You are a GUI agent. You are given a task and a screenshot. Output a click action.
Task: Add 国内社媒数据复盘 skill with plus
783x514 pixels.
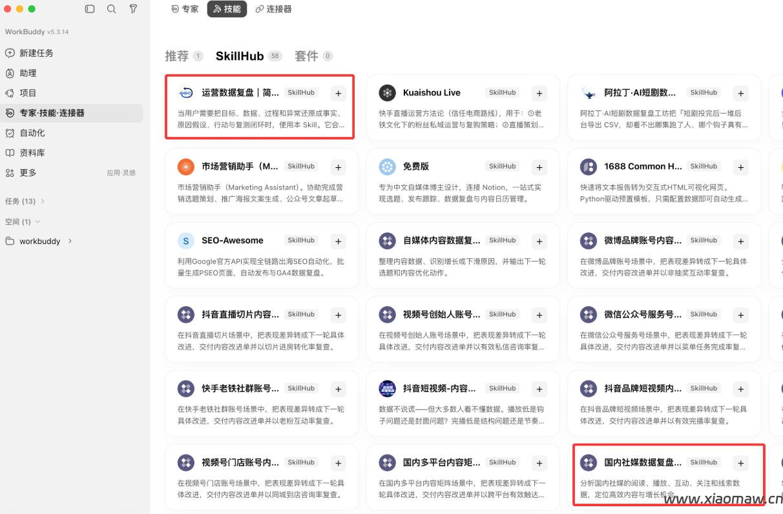(741, 464)
